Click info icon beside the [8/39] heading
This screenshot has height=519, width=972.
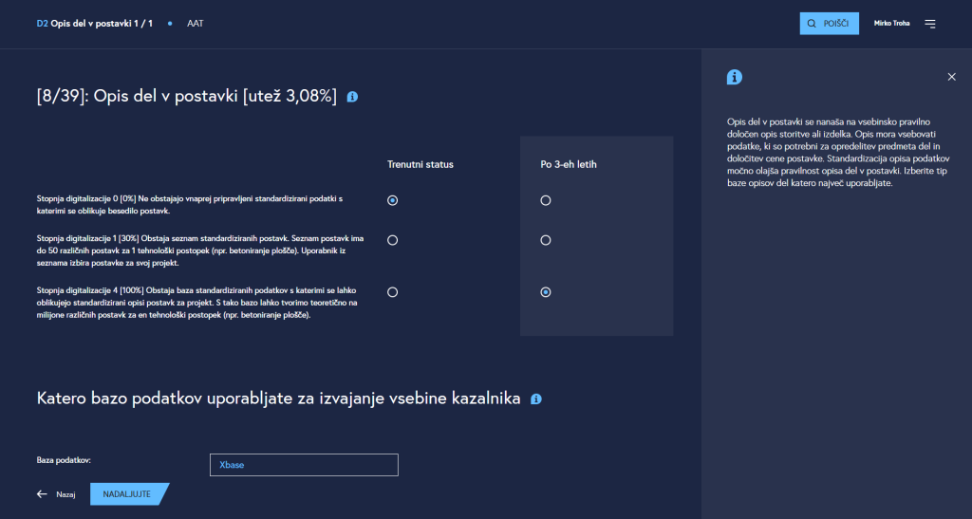[x=352, y=97]
